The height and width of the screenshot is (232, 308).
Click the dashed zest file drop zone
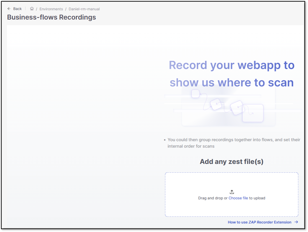pyautogui.click(x=232, y=194)
